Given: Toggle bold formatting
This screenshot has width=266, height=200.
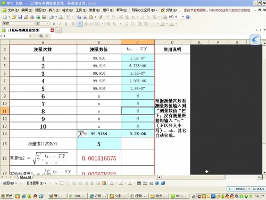Looking at the screenshot, I should (x=54, y=24).
